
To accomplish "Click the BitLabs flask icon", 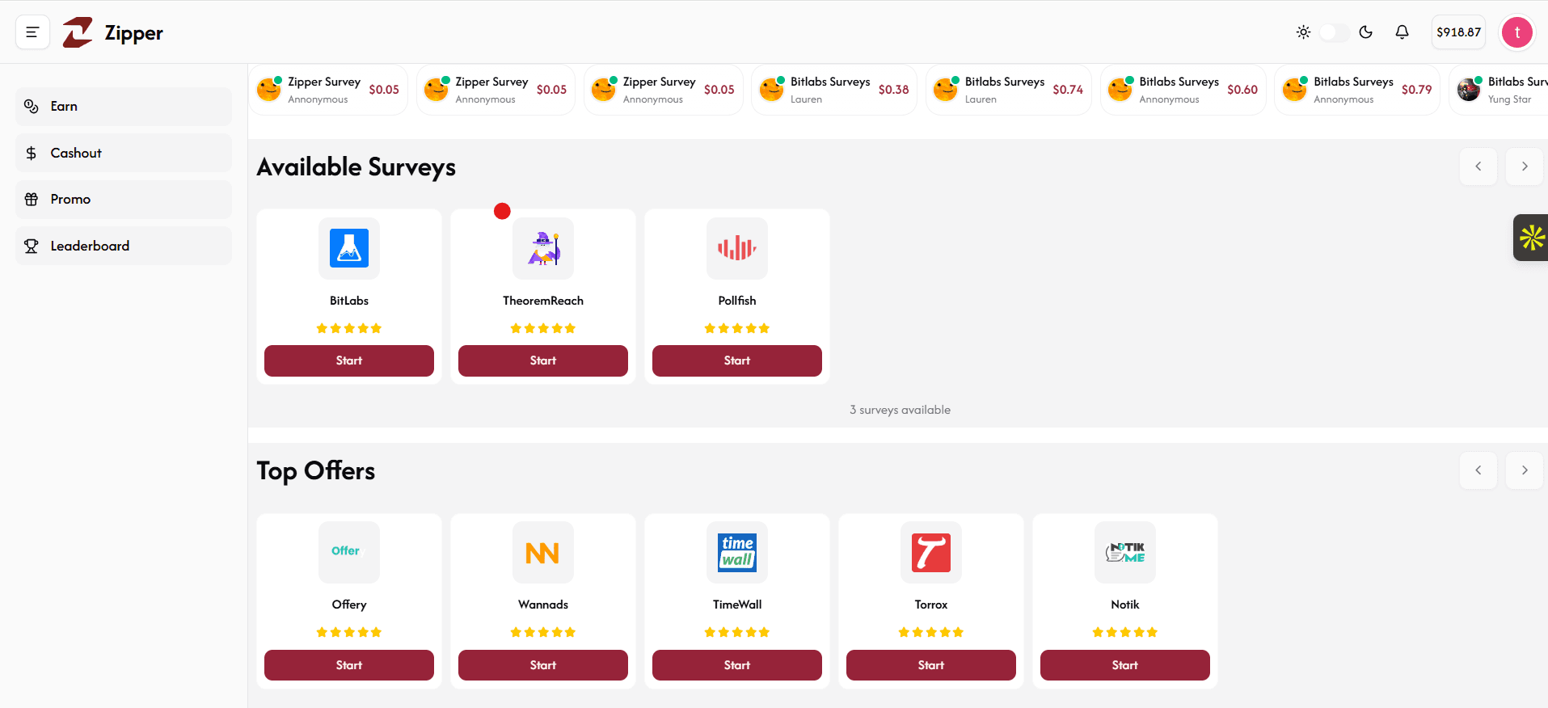I will 349,248.
